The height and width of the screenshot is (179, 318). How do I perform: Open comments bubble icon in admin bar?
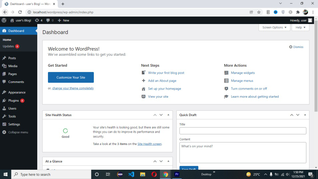click(50, 20)
